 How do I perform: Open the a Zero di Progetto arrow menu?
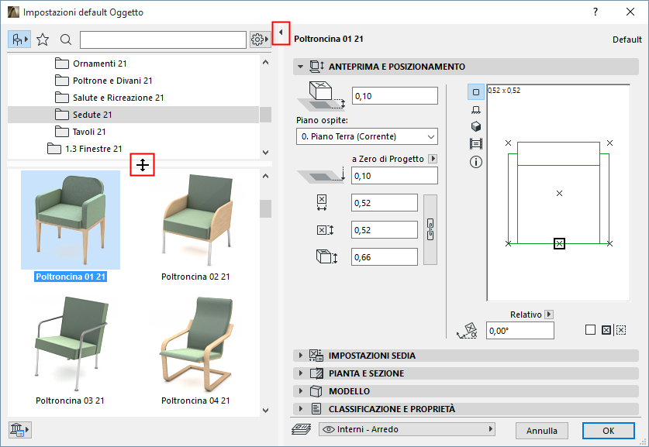433,159
